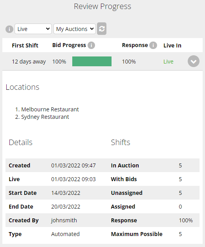The height and width of the screenshot is (247, 205).
Task: Open the Live status dropdown
Action: click(33, 29)
